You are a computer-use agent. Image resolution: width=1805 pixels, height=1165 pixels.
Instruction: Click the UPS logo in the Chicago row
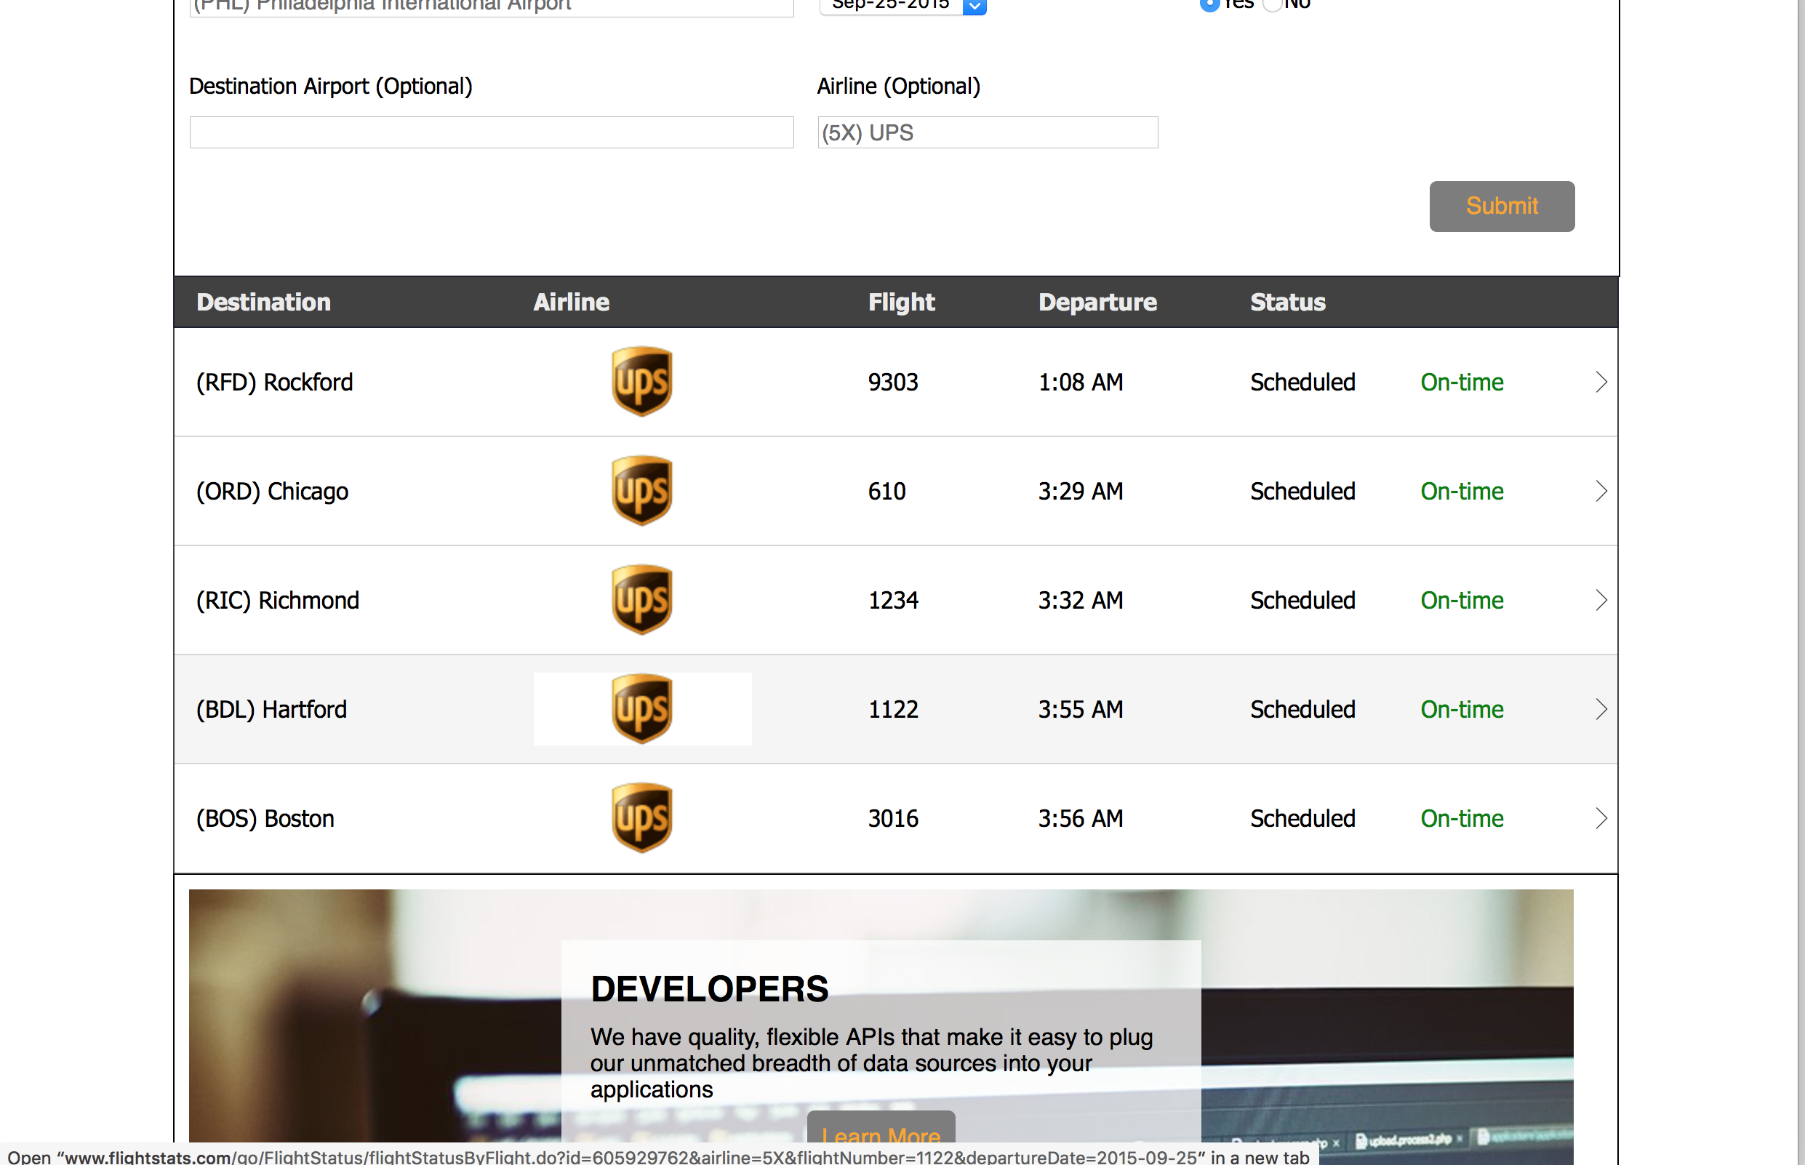click(641, 490)
